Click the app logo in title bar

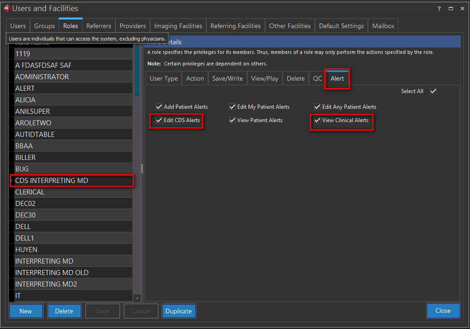click(6, 8)
